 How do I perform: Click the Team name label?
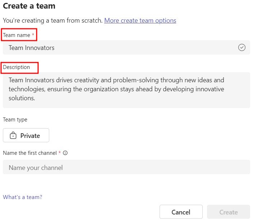(17, 35)
